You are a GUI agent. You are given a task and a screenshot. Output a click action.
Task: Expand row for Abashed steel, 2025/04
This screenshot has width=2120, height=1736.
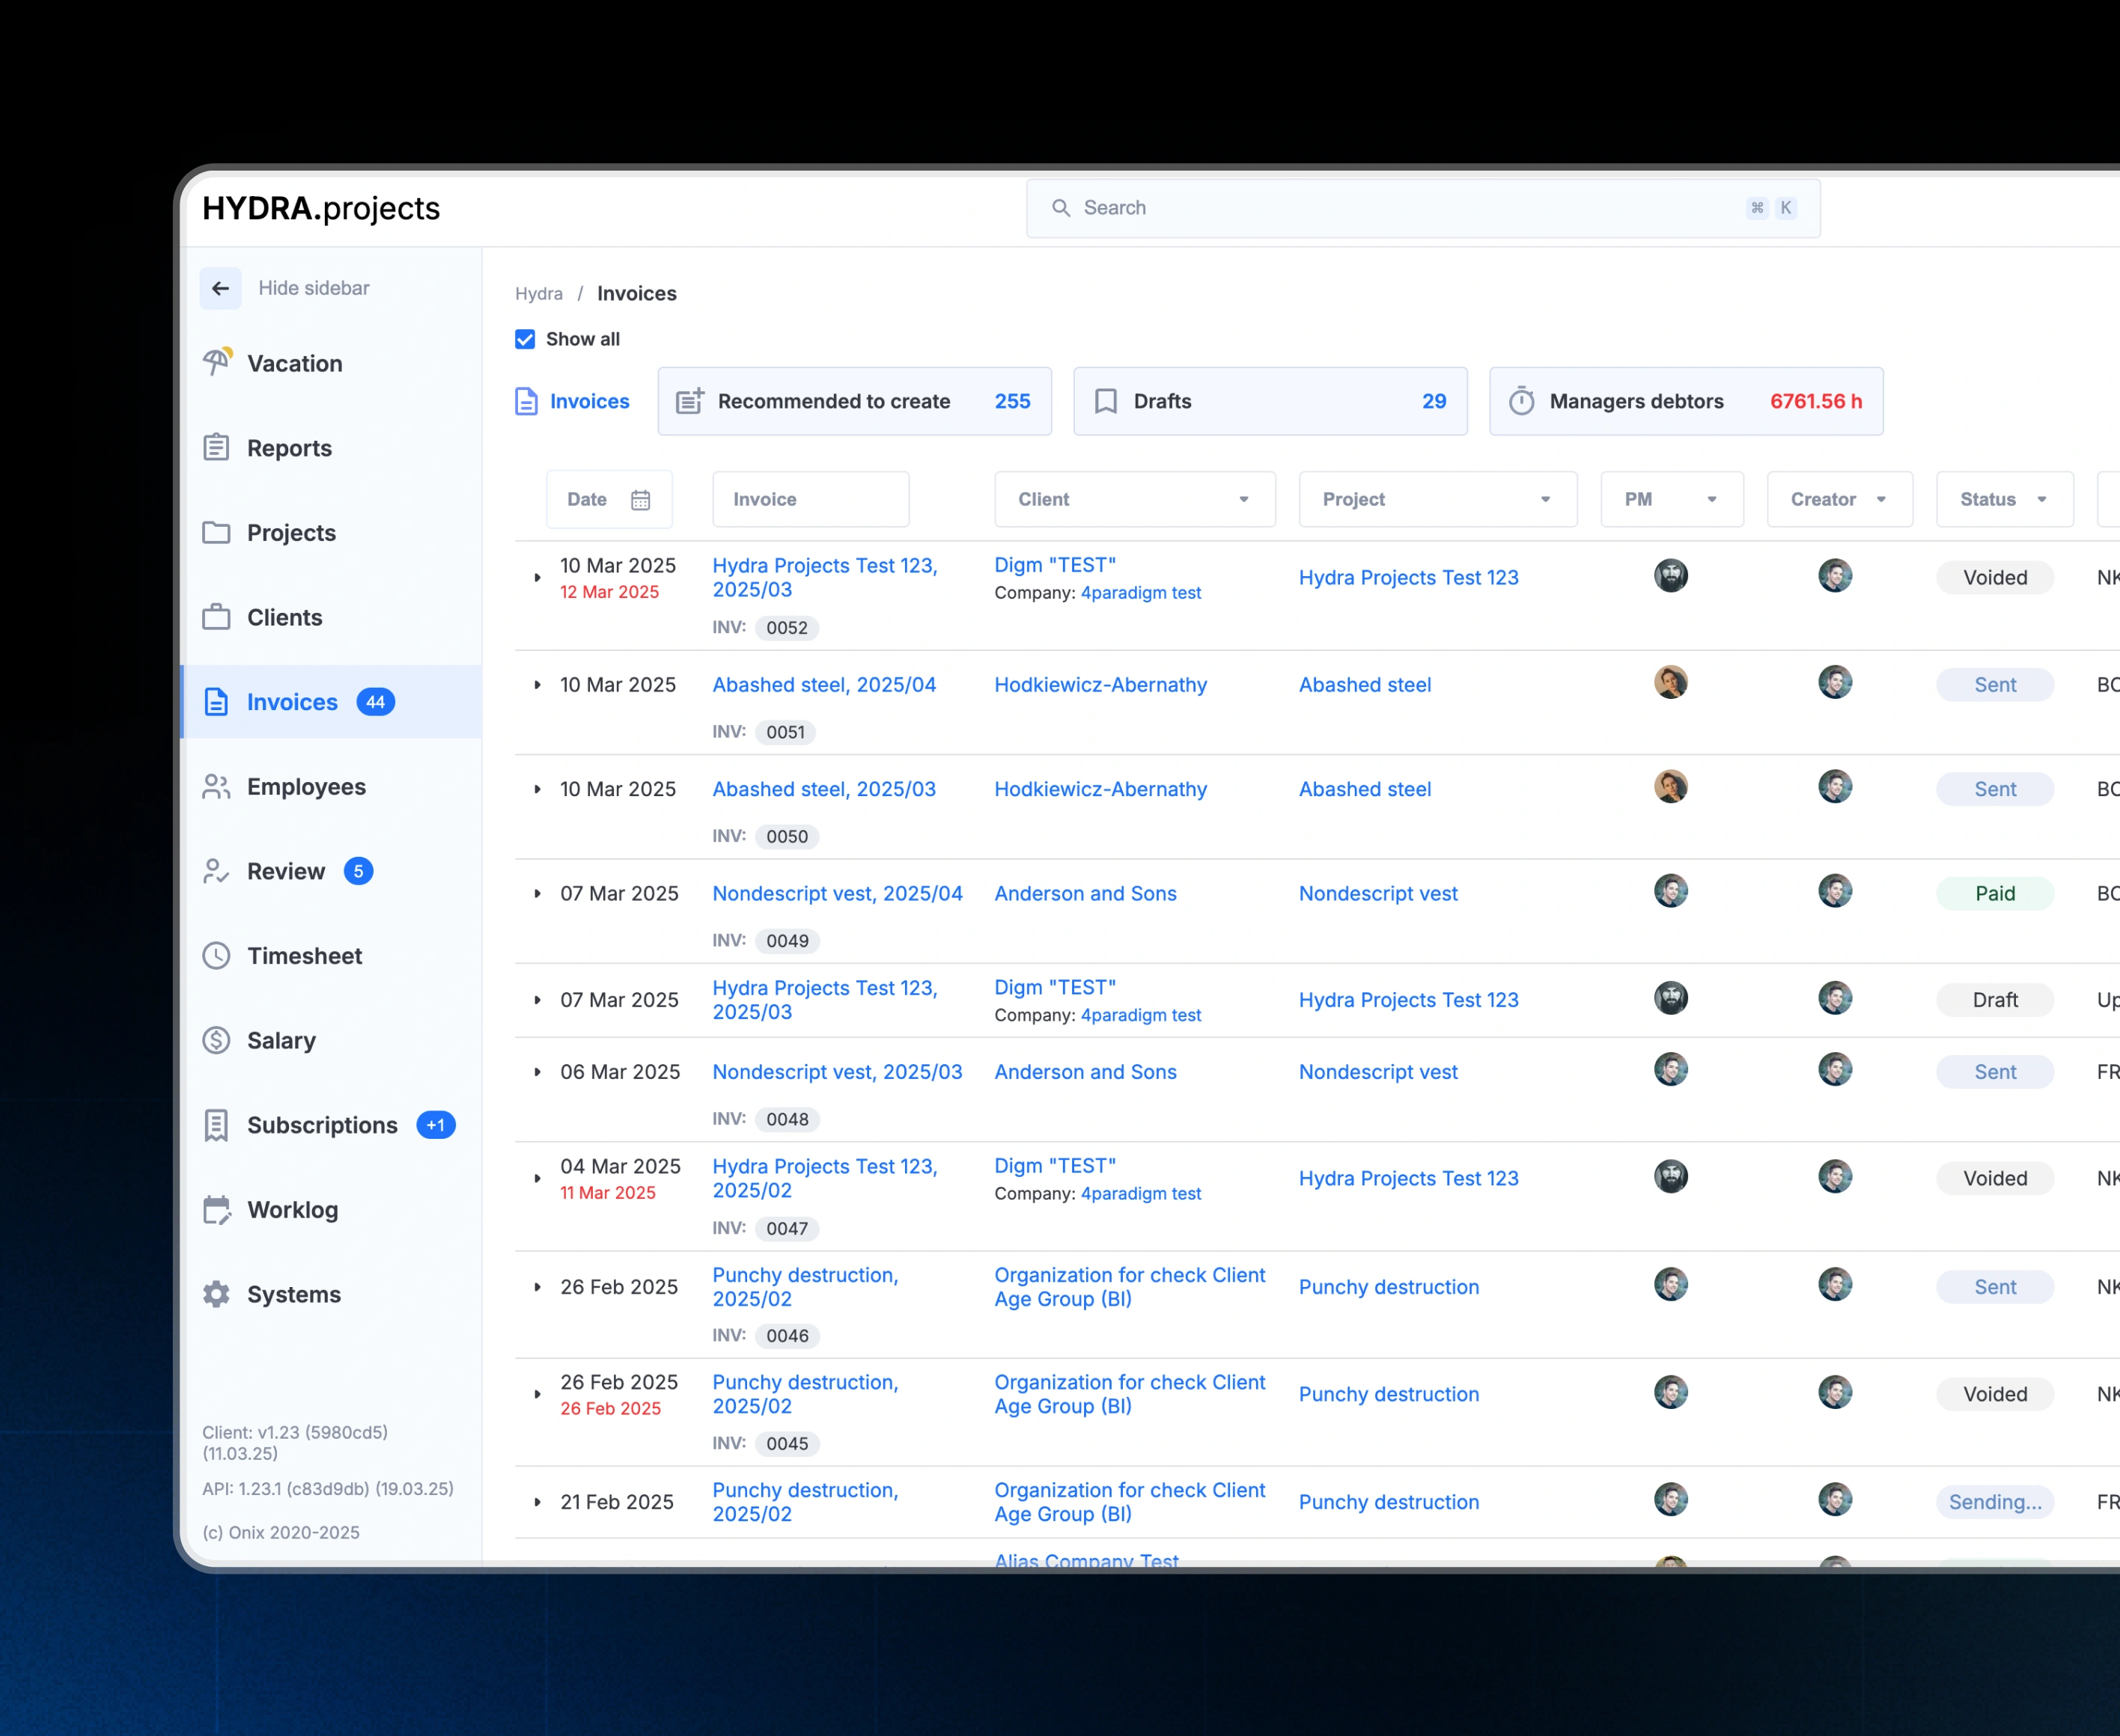pyautogui.click(x=537, y=685)
